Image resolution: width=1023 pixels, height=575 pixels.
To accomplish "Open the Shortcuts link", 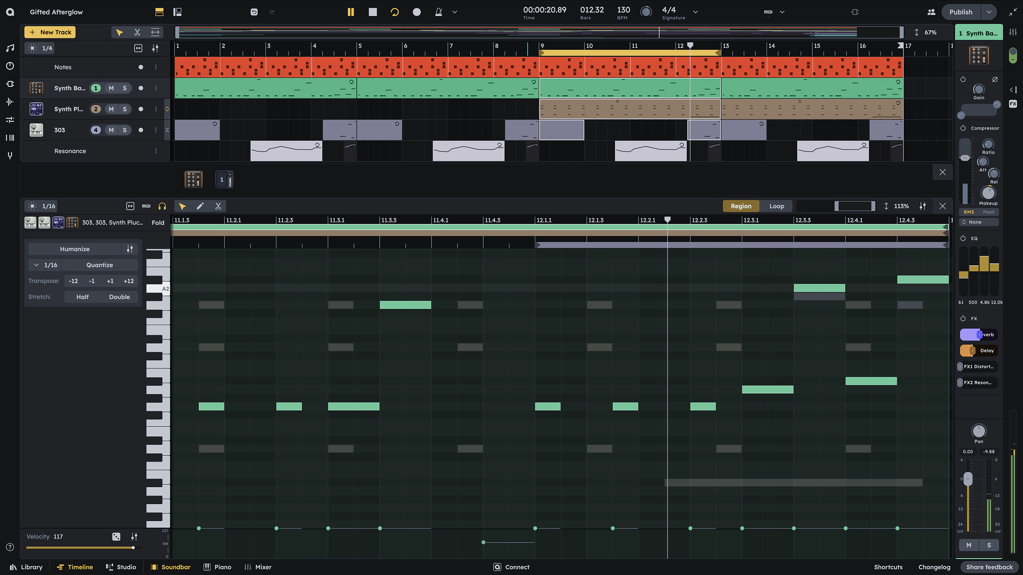I will click(888, 567).
